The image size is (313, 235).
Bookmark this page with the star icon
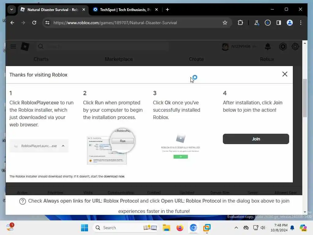pos(225,23)
